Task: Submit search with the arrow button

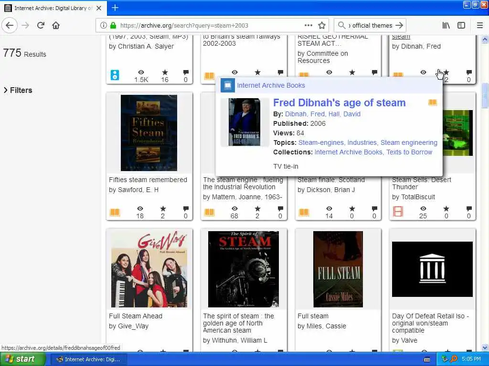Action: (399, 25)
